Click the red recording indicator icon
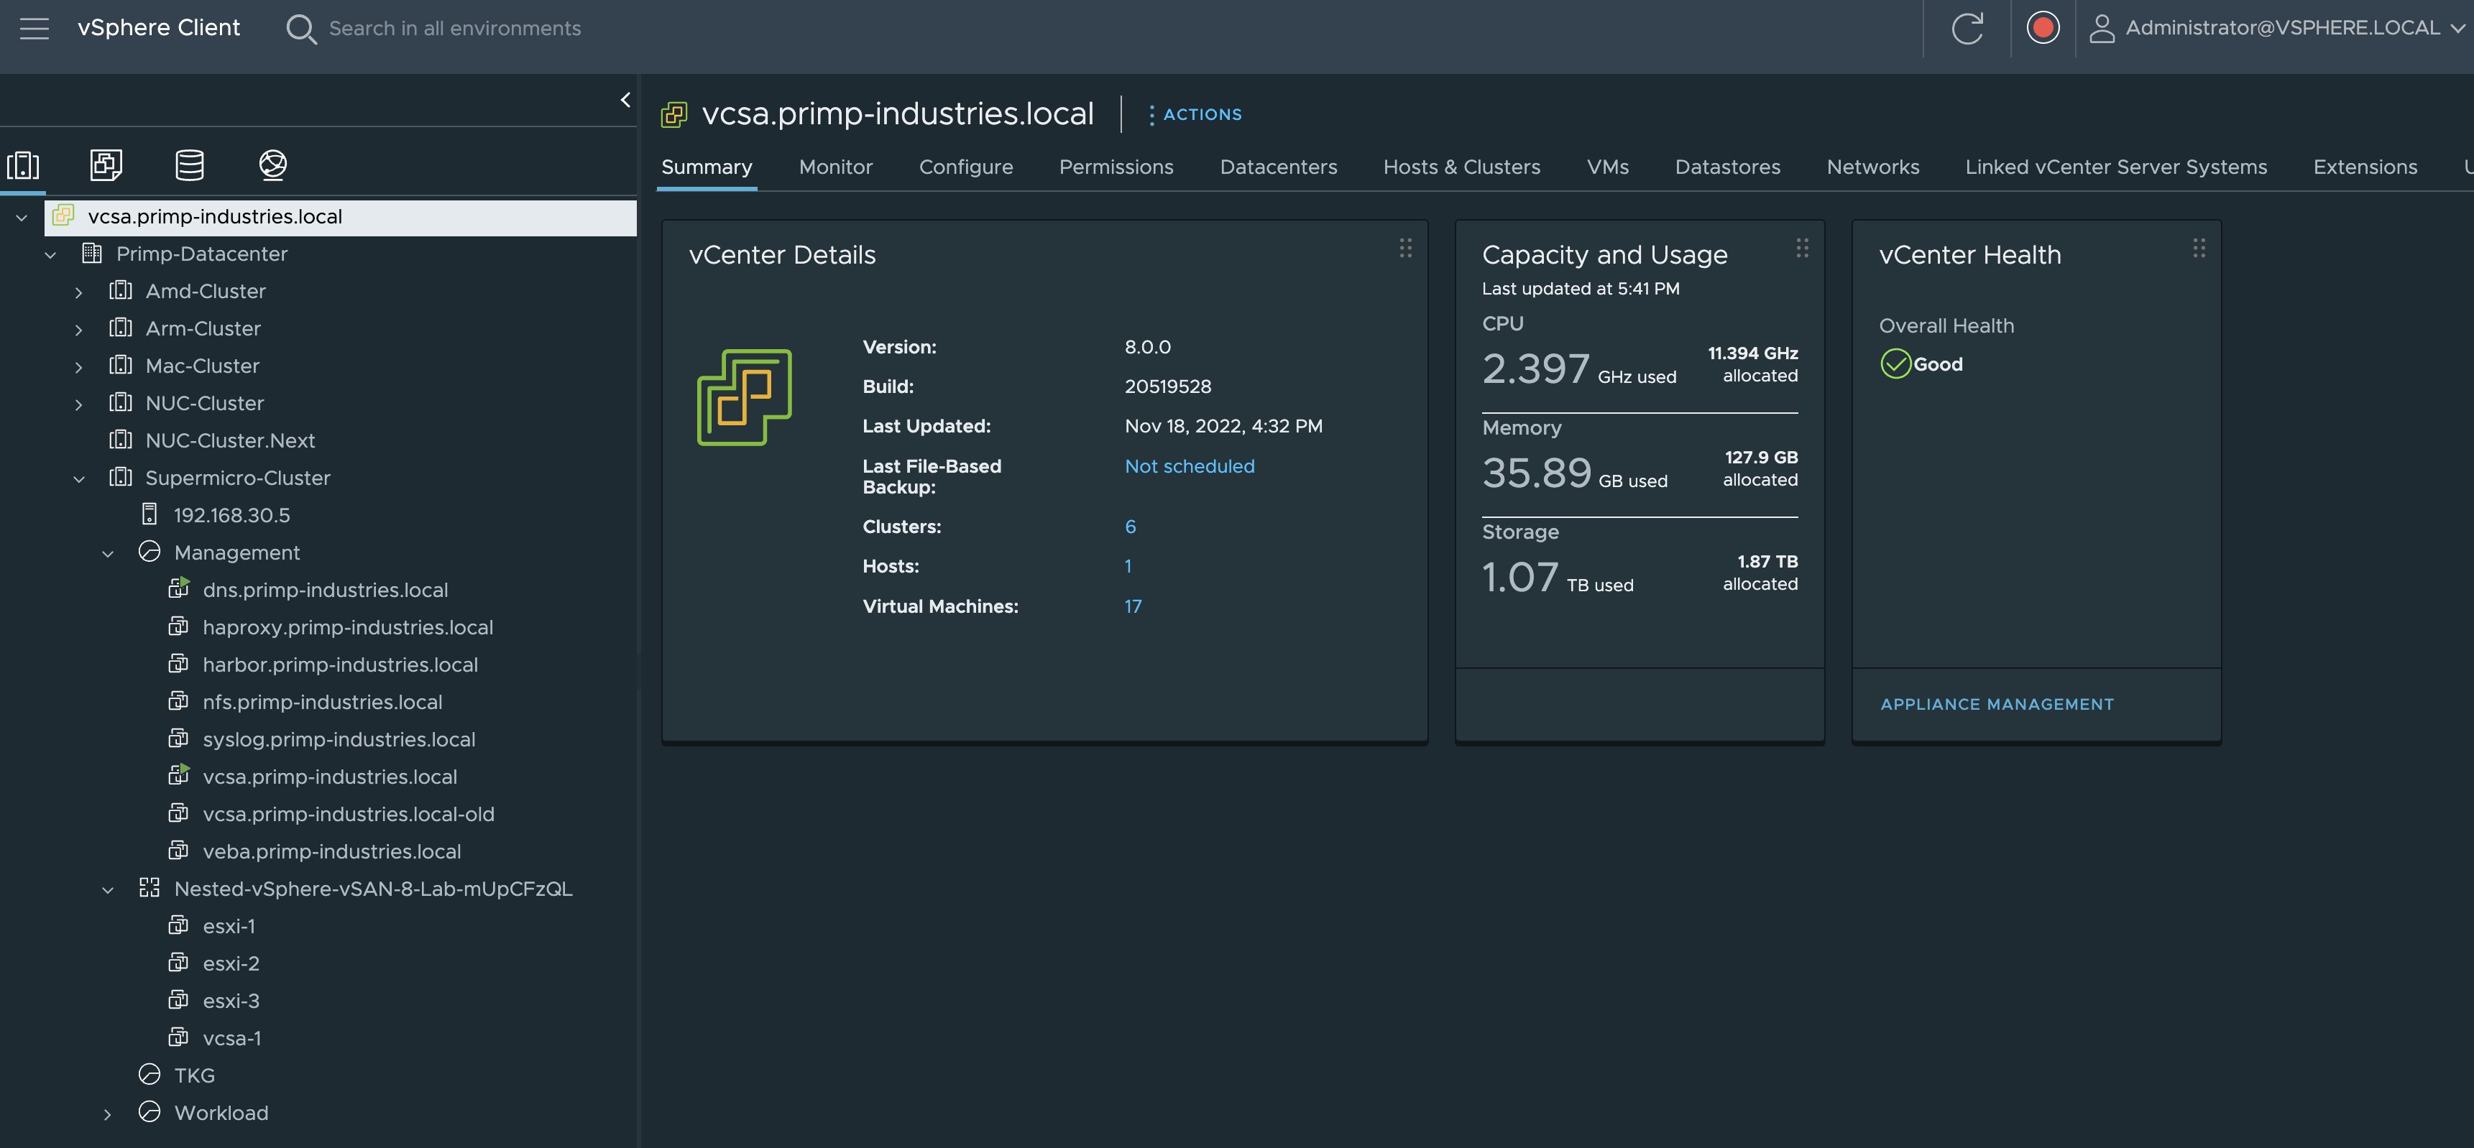 click(2043, 28)
